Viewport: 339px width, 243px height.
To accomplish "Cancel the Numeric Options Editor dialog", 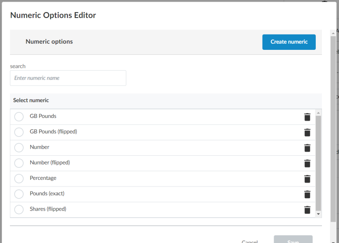I will coord(250,241).
